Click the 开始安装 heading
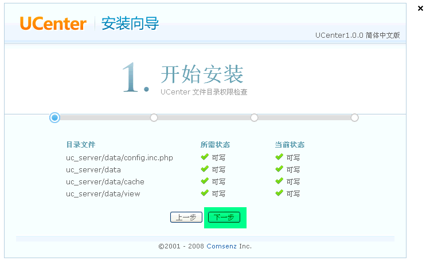Viewport: 426px width, 261px height. click(x=202, y=74)
